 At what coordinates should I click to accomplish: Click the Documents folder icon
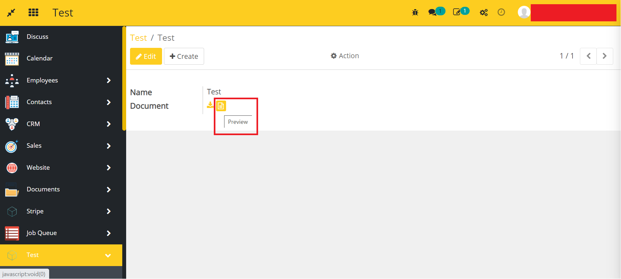click(x=12, y=190)
